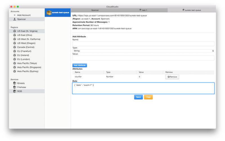Choose Asia Pacific (Sydney) region label
The height and width of the screenshot is (141, 225).
pyautogui.click(x=28, y=71)
